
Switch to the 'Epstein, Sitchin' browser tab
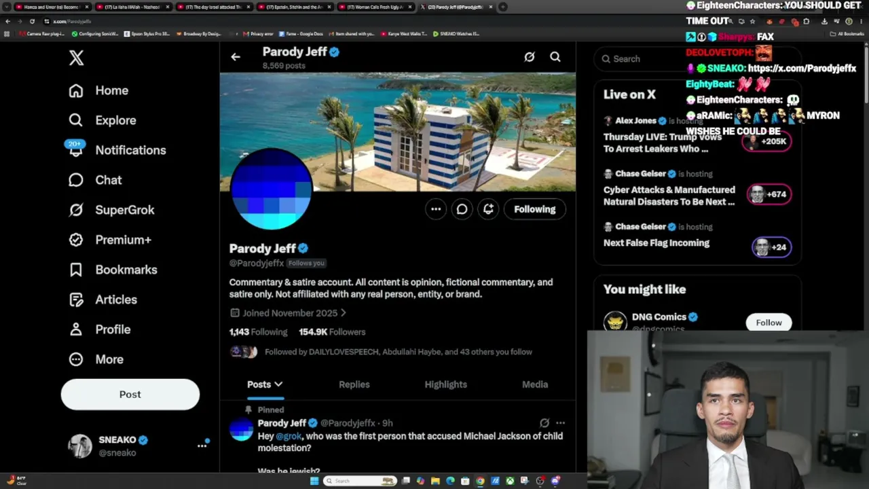click(x=293, y=7)
